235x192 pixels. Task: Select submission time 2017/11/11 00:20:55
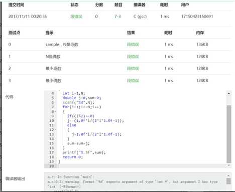pos(28,17)
